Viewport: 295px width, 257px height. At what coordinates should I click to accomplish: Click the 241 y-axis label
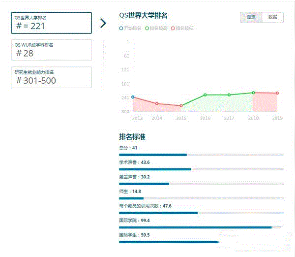tap(125, 97)
